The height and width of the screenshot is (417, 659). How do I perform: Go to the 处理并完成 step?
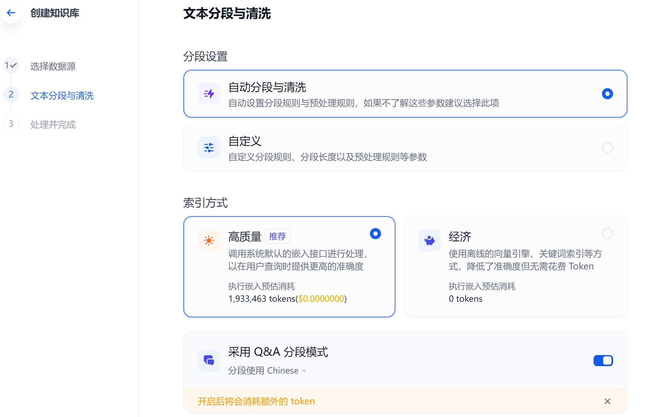[x=53, y=125]
